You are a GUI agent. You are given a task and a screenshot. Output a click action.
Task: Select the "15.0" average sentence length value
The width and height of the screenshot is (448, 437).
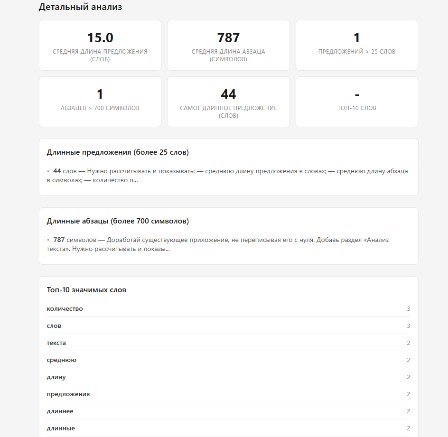tap(100, 37)
